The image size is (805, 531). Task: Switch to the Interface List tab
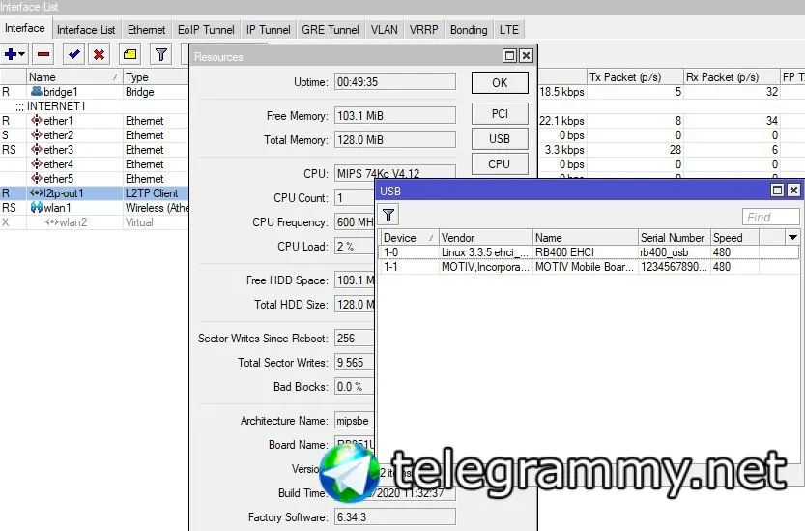[86, 30]
